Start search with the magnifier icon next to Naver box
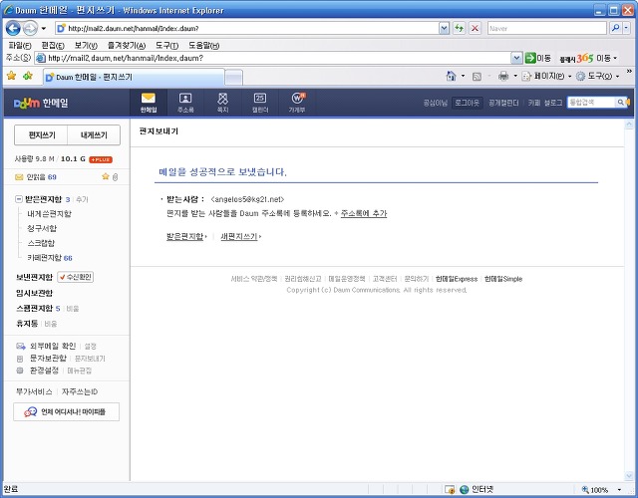The height and width of the screenshot is (498, 638). coord(616,28)
